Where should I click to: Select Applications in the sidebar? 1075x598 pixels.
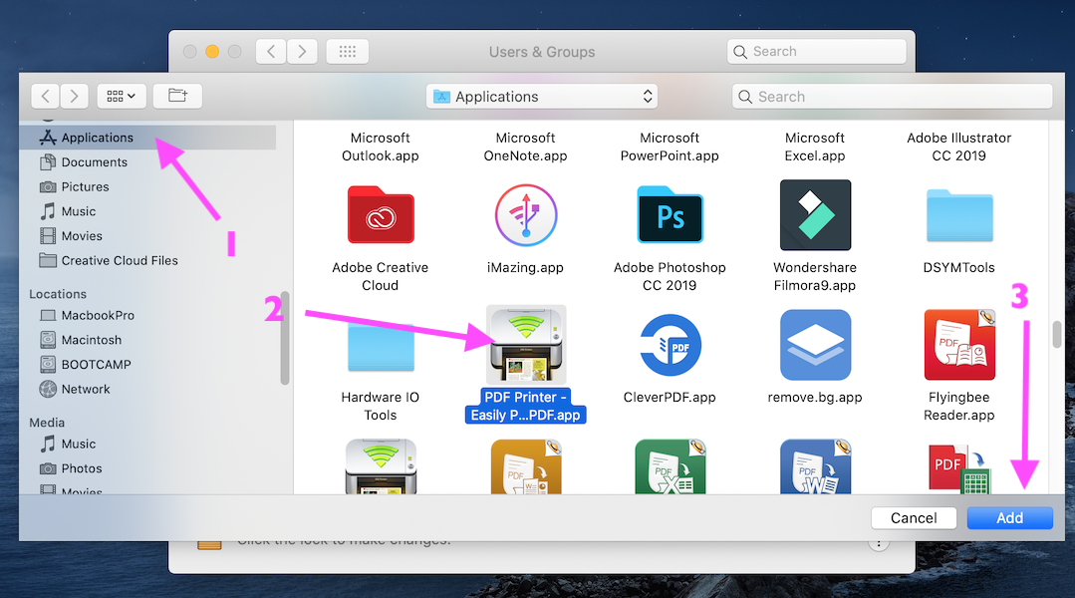[147, 138]
